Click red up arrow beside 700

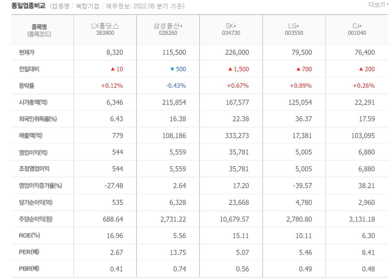(x=298, y=69)
